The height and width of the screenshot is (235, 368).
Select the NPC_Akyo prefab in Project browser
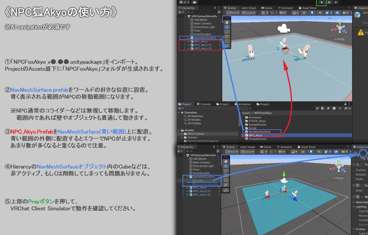[x=255, y=135]
